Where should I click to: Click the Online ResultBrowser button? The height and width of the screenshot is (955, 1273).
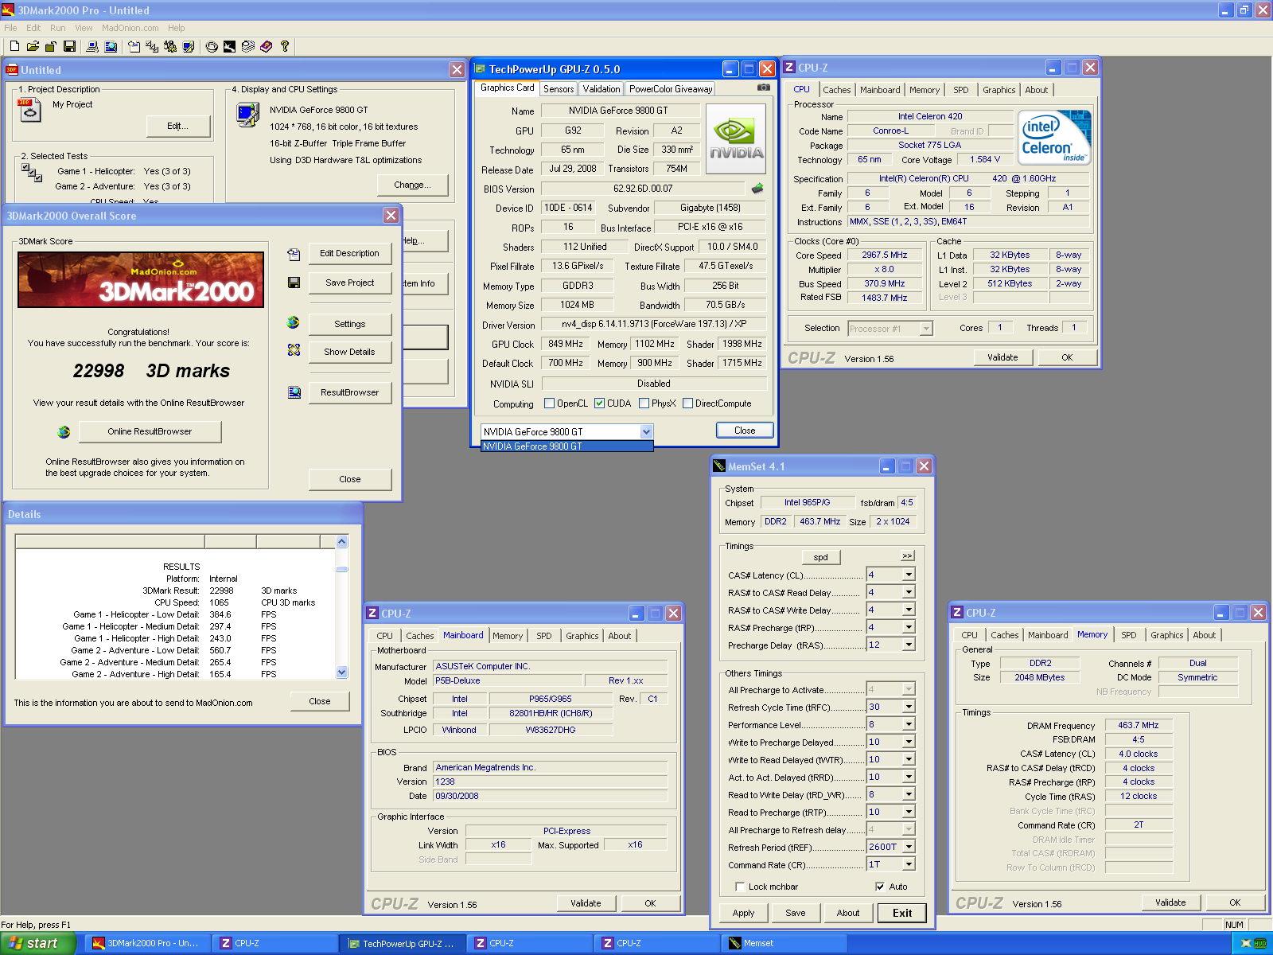pos(150,431)
